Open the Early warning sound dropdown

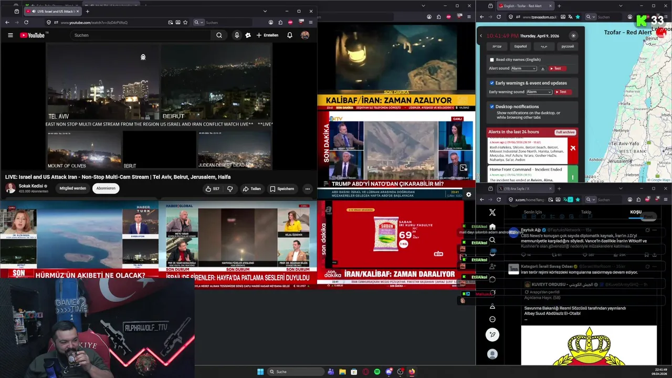click(x=539, y=92)
